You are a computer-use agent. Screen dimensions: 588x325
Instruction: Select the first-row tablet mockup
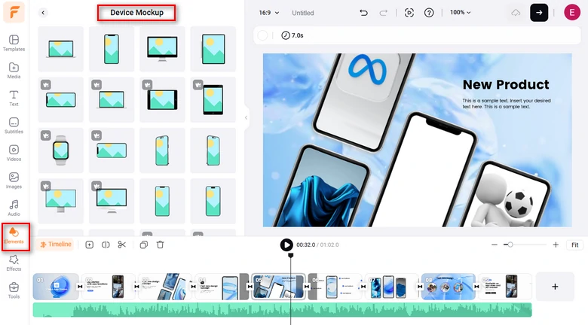[x=213, y=49]
